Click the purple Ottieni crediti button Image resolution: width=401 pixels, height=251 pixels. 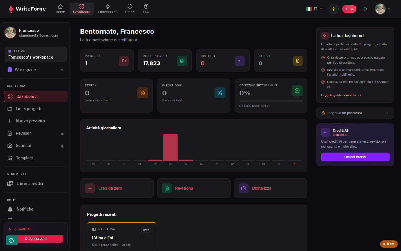[355, 157]
